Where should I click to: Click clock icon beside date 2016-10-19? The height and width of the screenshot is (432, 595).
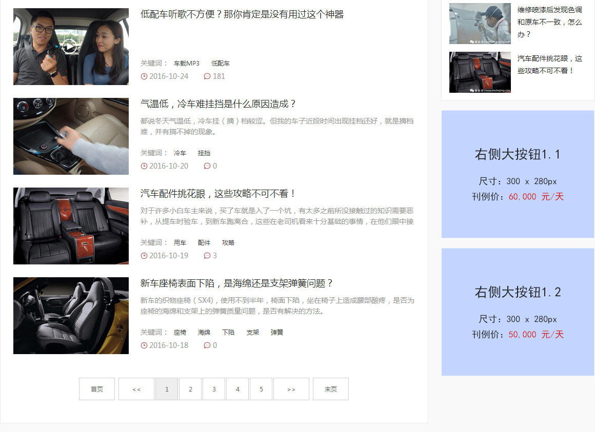pyautogui.click(x=144, y=256)
